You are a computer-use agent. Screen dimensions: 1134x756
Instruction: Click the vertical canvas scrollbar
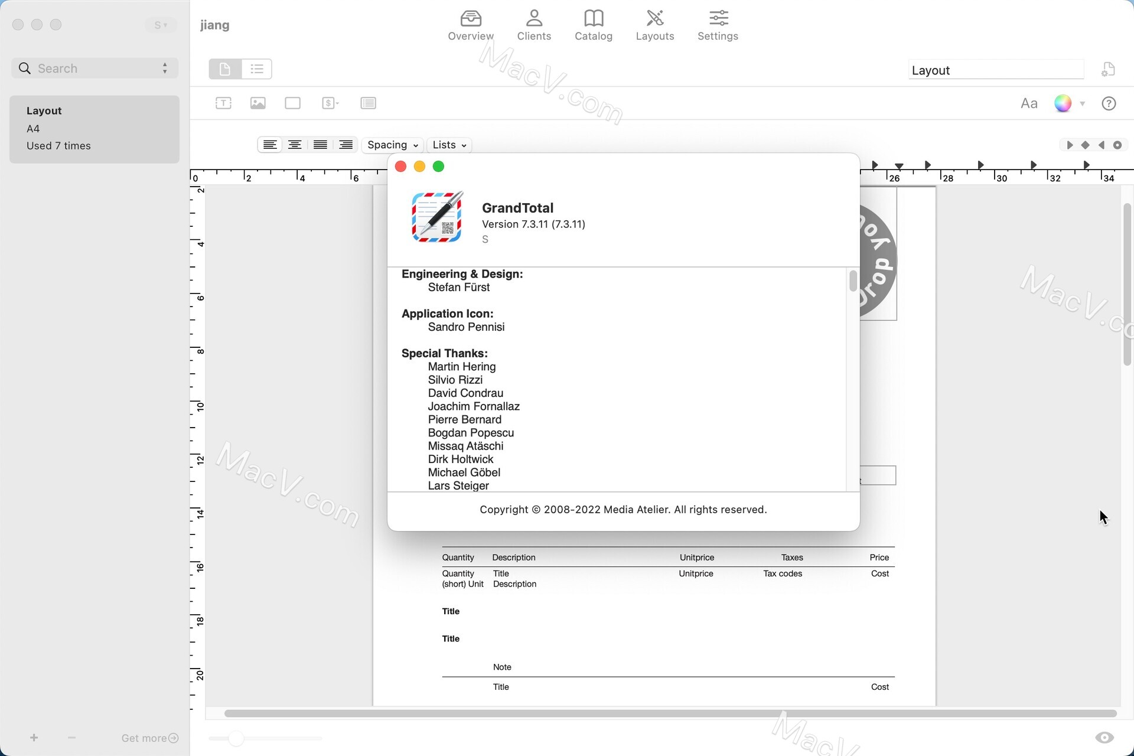coord(1127,285)
